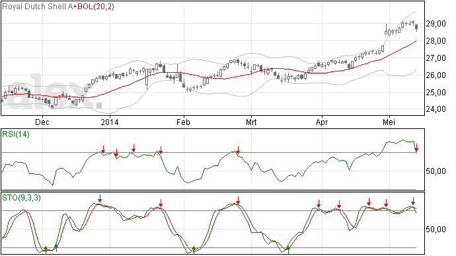
Task: Click the last dark candlestick in May
Action: [417, 28]
